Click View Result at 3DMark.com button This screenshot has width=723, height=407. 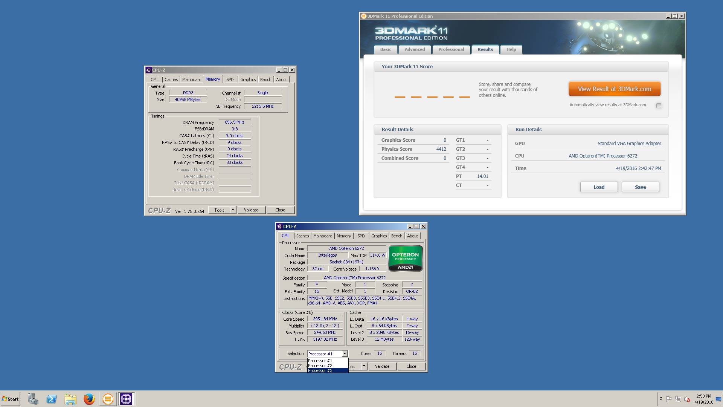[x=615, y=89]
